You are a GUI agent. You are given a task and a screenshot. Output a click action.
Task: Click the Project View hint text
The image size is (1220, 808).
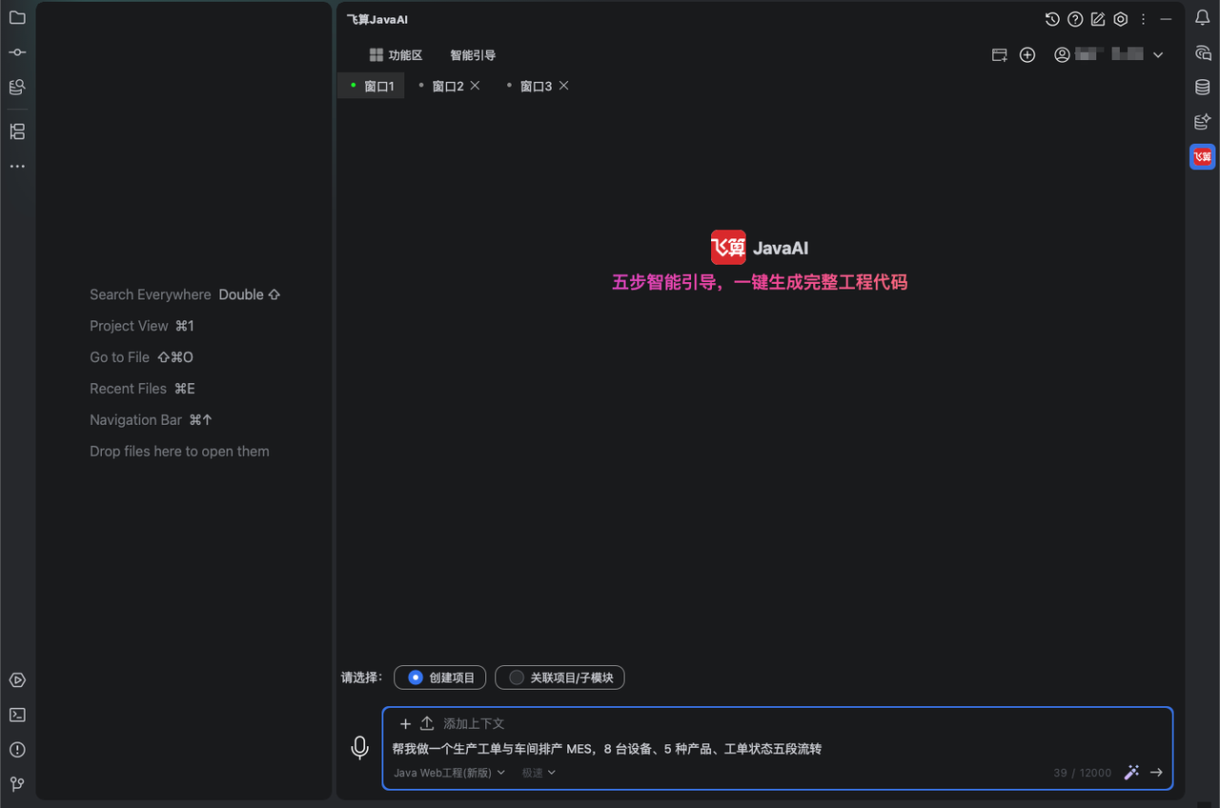[x=129, y=326]
